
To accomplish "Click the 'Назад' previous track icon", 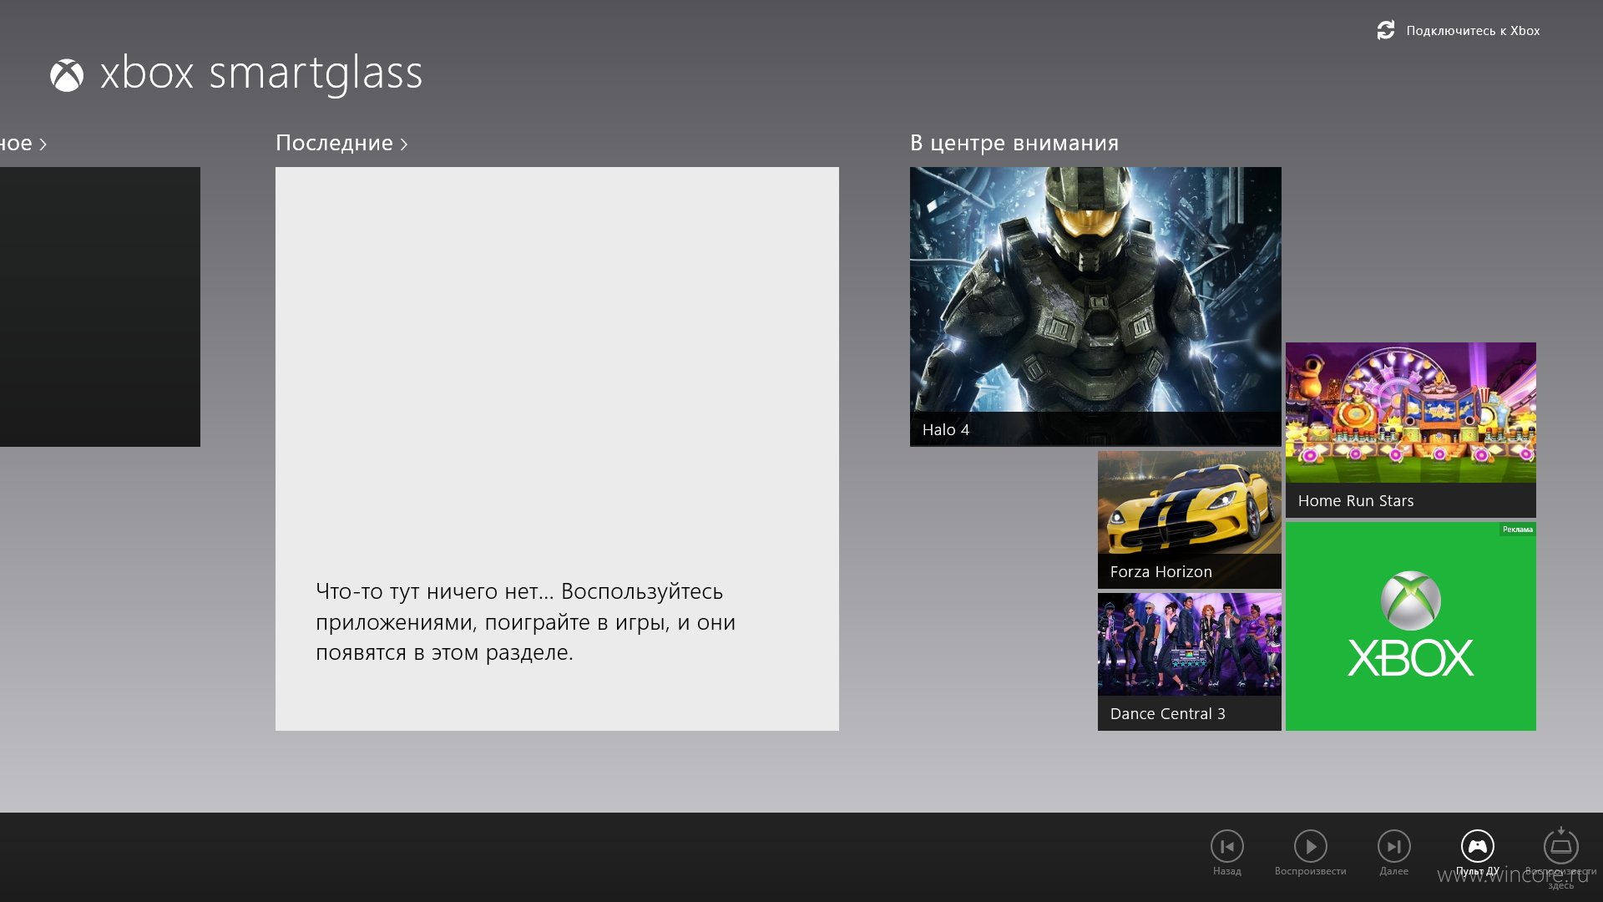I will coord(1226,846).
